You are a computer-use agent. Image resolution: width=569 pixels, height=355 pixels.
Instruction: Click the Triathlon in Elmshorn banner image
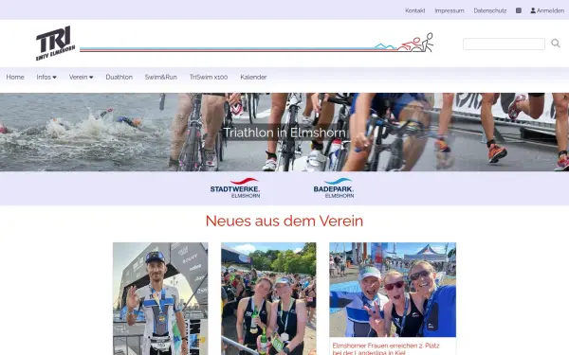(x=284, y=133)
